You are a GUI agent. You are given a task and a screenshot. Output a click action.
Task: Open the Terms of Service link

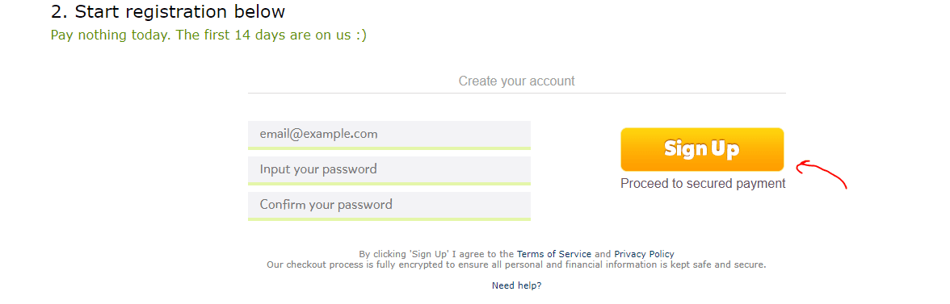pyautogui.click(x=554, y=254)
